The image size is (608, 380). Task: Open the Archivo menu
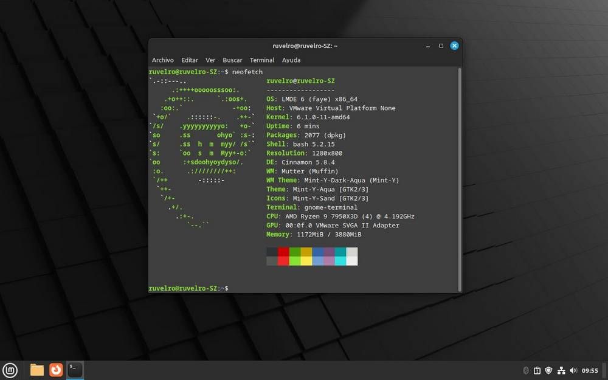[x=162, y=60]
